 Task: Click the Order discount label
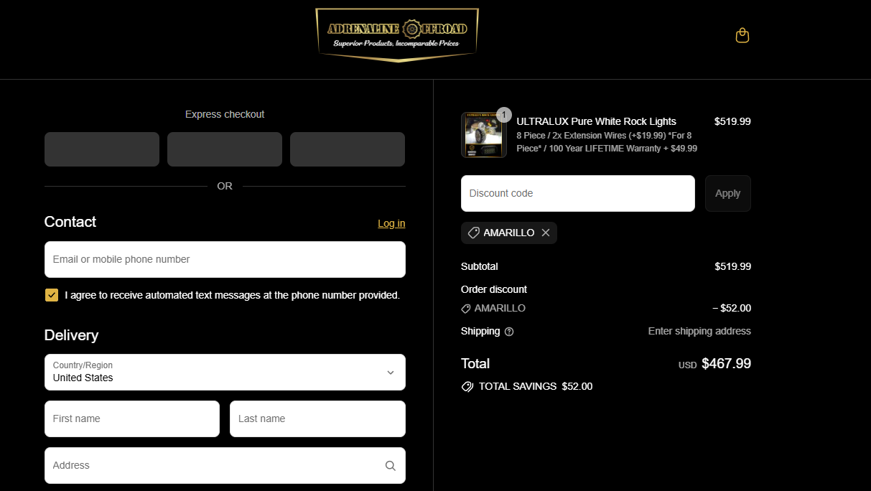point(494,289)
